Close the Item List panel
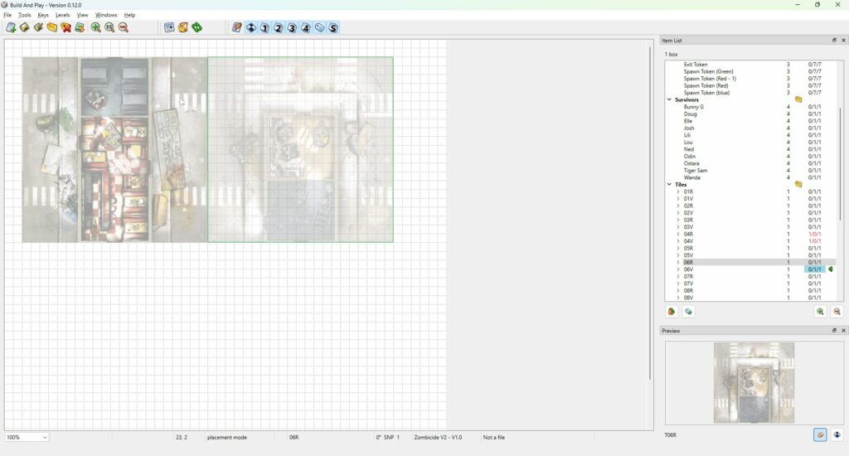 pyautogui.click(x=843, y=40)
